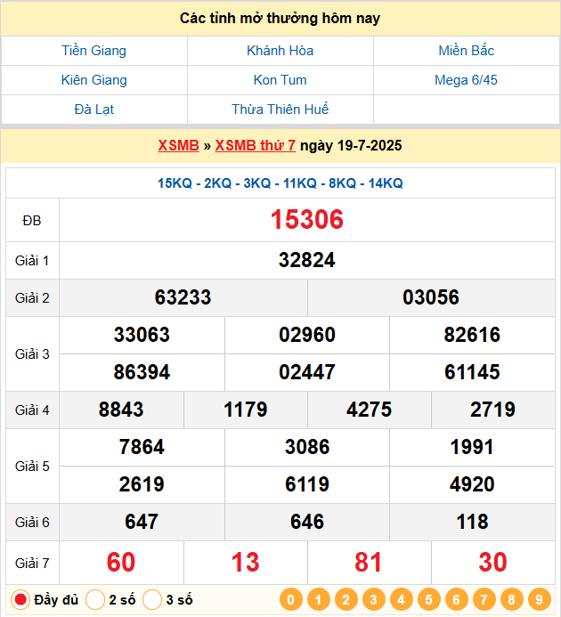Open the Thừa Thiên Huế link
Image resolution: width=561 pixels, height=617 pixels.
coord(280,110)
